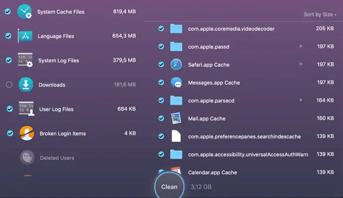Viewport: 343px width, 198px height.
Task: Expand com.apple.parsecd disclosure arrow
Action: tap(301, 100)
